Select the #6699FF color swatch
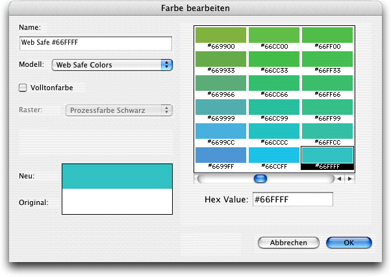391x277 pixels. 221,155
